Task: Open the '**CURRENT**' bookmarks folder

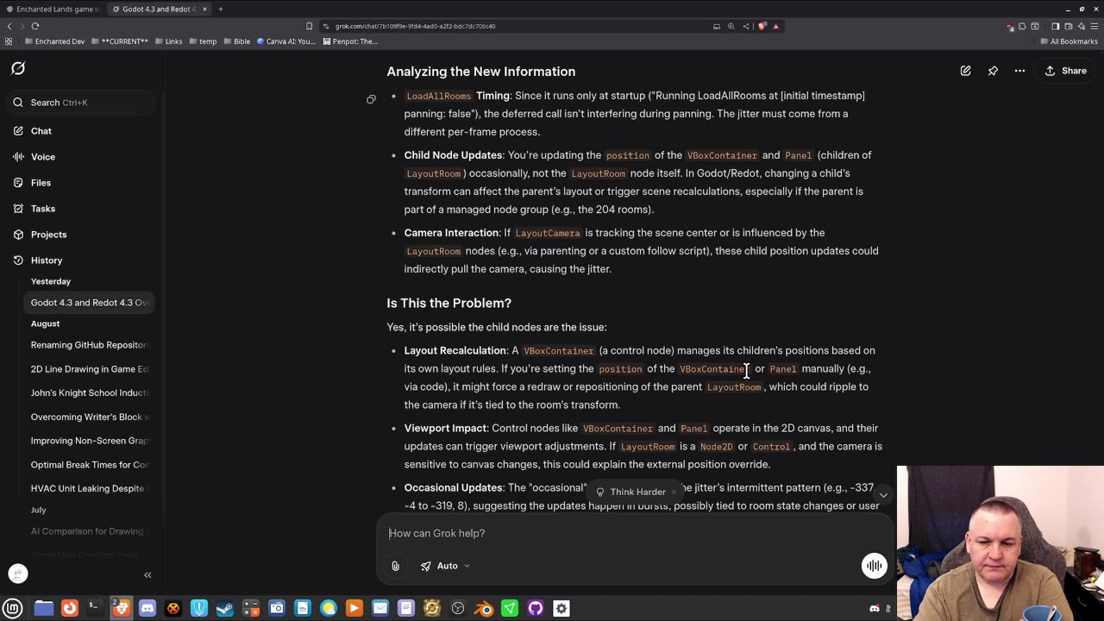Action: coord(118,41)
